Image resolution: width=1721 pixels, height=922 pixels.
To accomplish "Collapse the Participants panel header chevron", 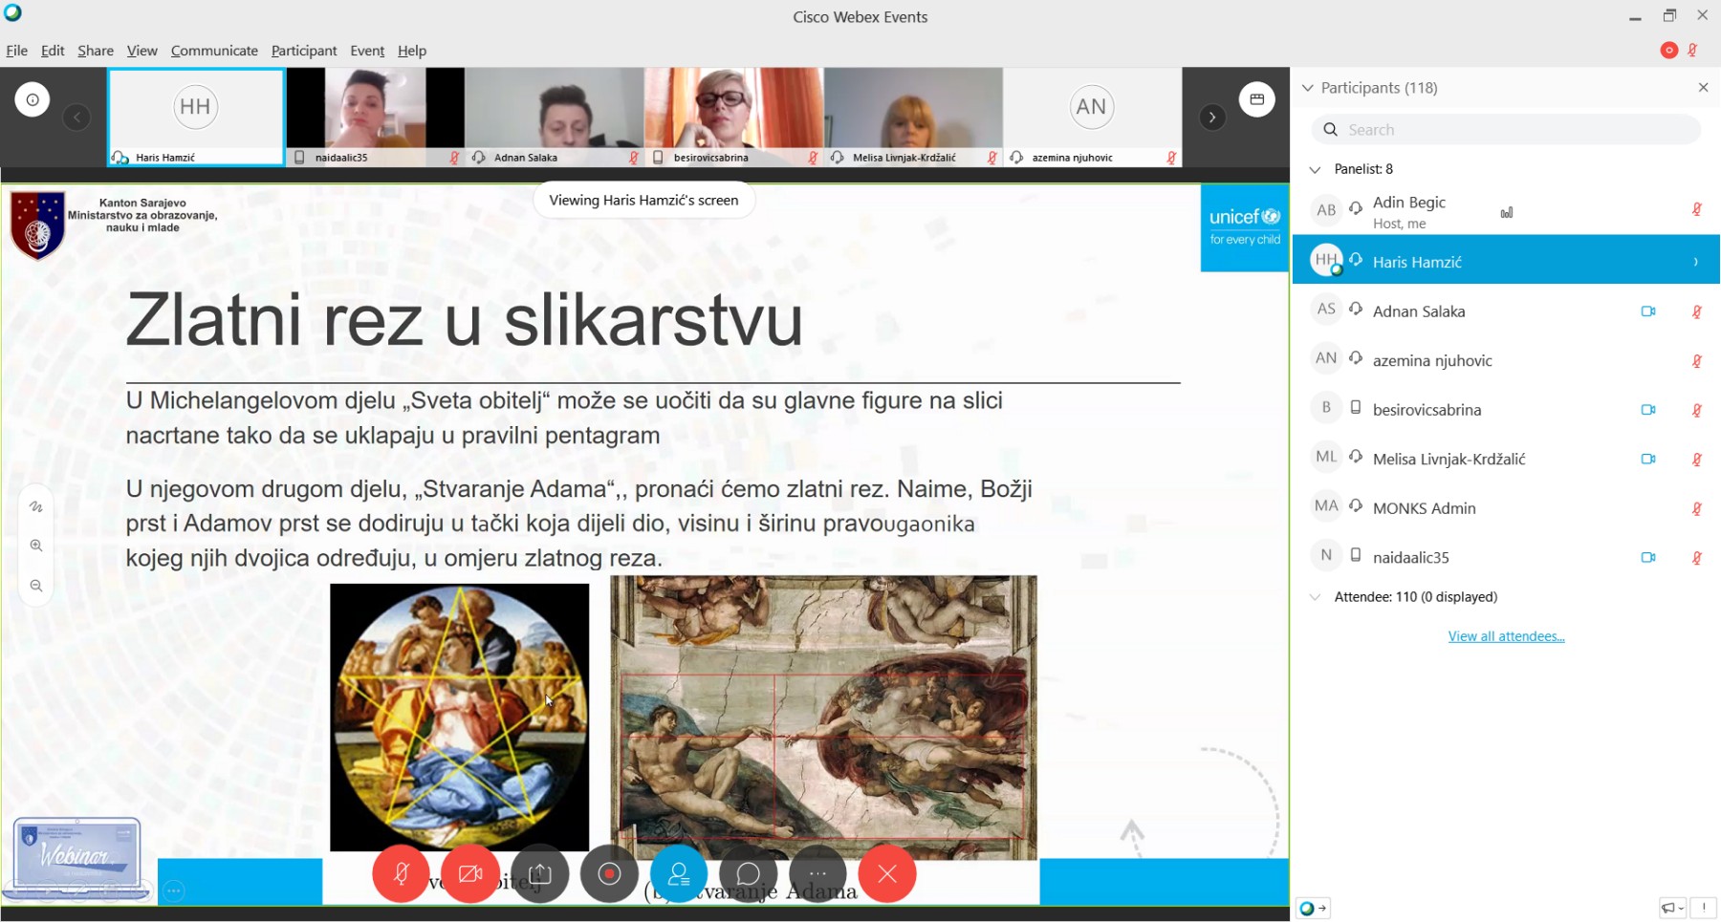I will point(1308,88).
